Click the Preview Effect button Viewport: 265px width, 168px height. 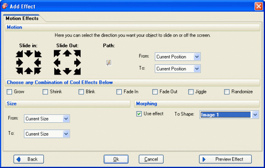pos(225,159)
